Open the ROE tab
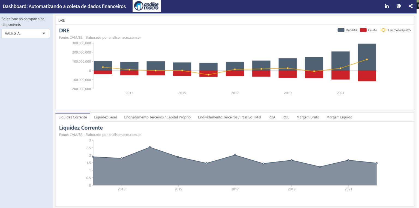This screenshot has height=208, width=419. [286, 117]
